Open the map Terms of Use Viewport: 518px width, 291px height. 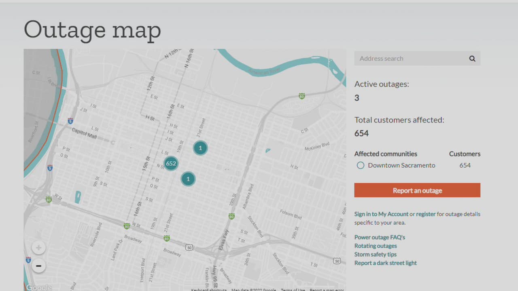point(293,290)
